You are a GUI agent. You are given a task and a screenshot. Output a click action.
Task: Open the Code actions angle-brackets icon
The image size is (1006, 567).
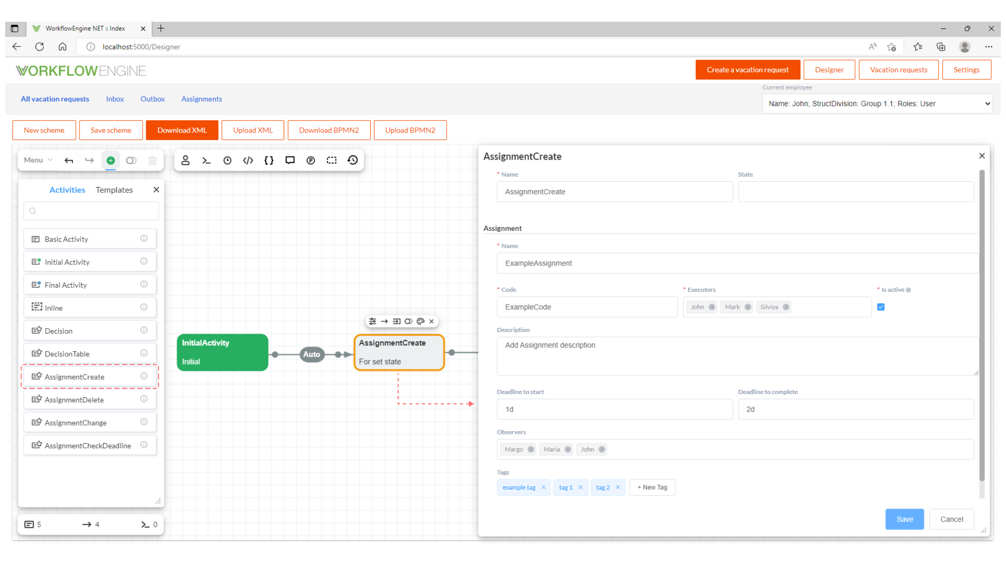coord(248,161)
